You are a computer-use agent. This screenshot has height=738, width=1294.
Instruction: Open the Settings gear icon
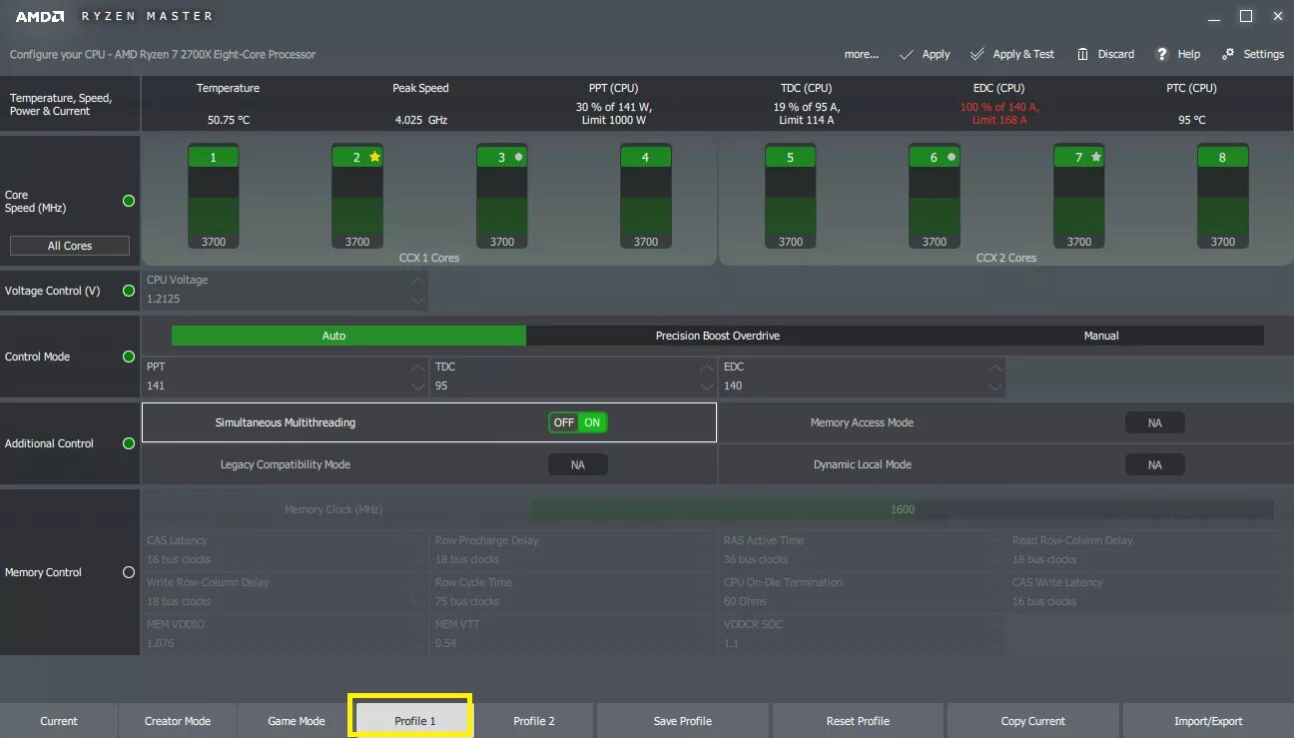pyautogui.click(x=1228, y=54)
